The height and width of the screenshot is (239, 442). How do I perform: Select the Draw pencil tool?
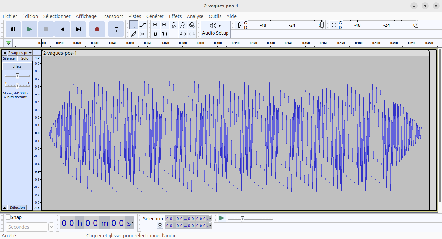pos(134,34)
